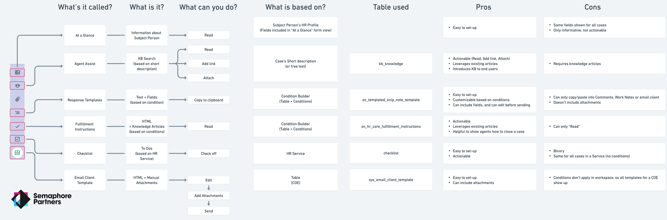Viewport: 667px width, 220px height.
Task: Select the Attach action box
Action: click(209, 78)
